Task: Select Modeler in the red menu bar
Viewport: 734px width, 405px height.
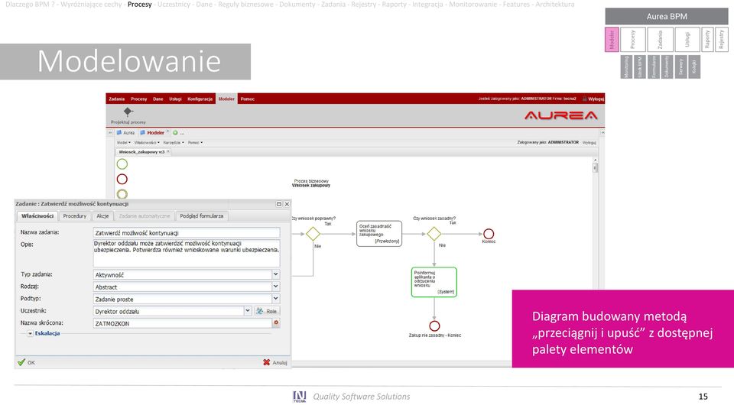Action: 226,99
